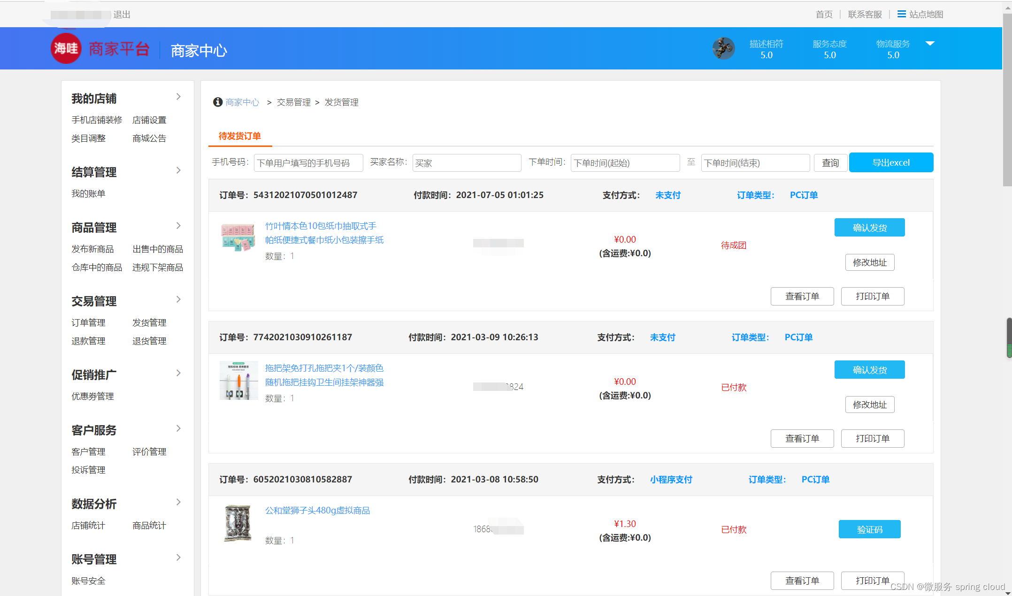The width and height of the screenshot is (1012, 596).
Task: Expand the 商品管理 sidebar section
Action: (178, 225)
